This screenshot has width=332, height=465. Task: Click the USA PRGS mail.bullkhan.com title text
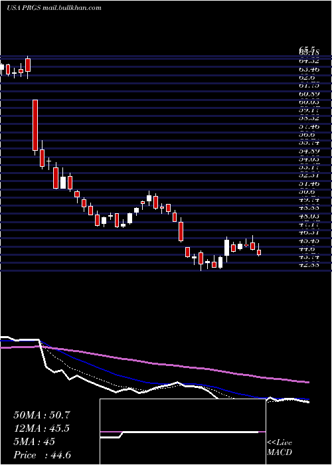54,8
